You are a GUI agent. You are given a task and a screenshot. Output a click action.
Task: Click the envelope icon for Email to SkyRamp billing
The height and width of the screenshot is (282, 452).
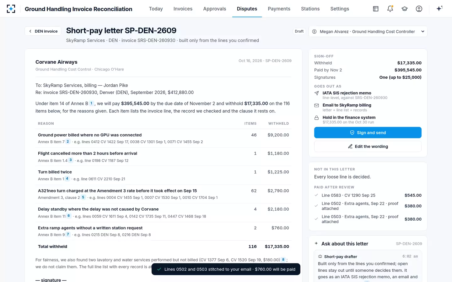click(x=316, y=105)
